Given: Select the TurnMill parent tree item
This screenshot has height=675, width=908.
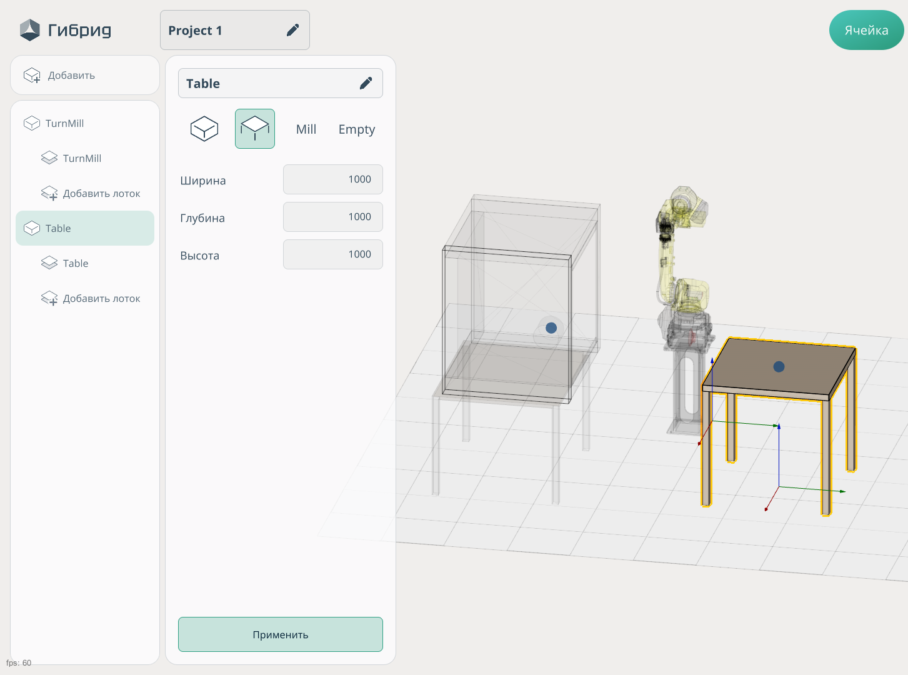Looking at the screenshot, I should click(x=64, y=123).
